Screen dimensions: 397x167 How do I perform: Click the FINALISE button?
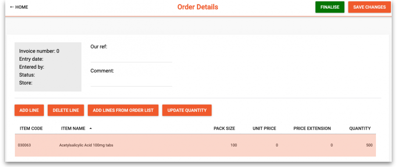[x=330, y=7]
